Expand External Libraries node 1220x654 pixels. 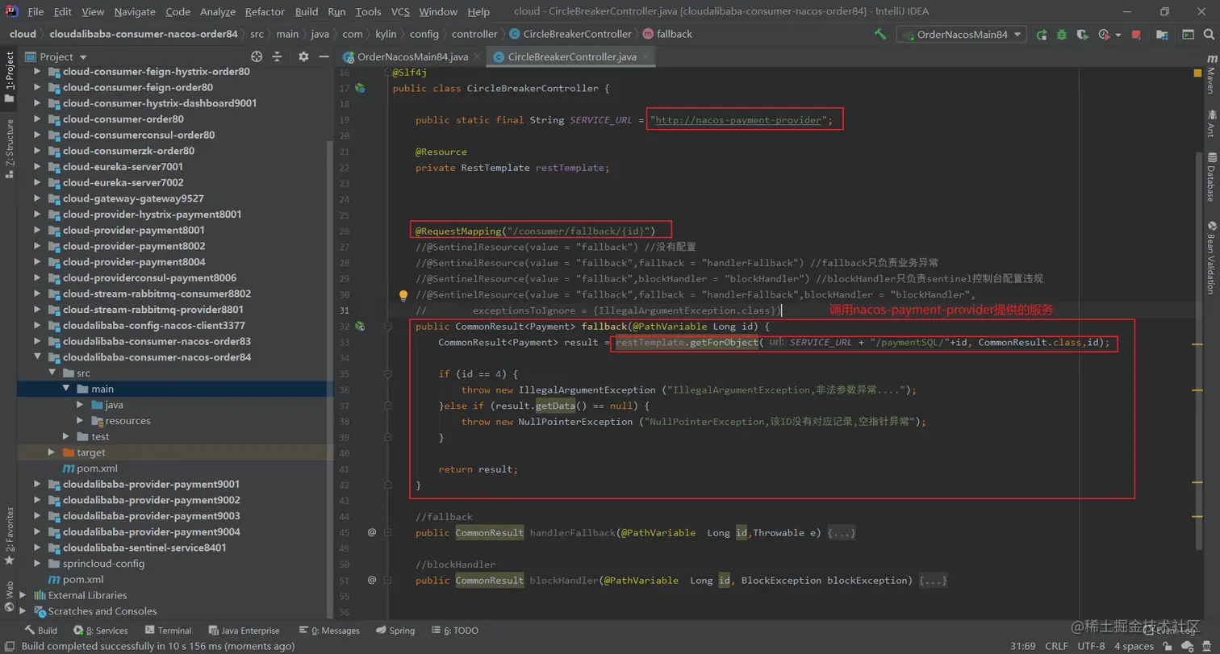coord(23,595)
